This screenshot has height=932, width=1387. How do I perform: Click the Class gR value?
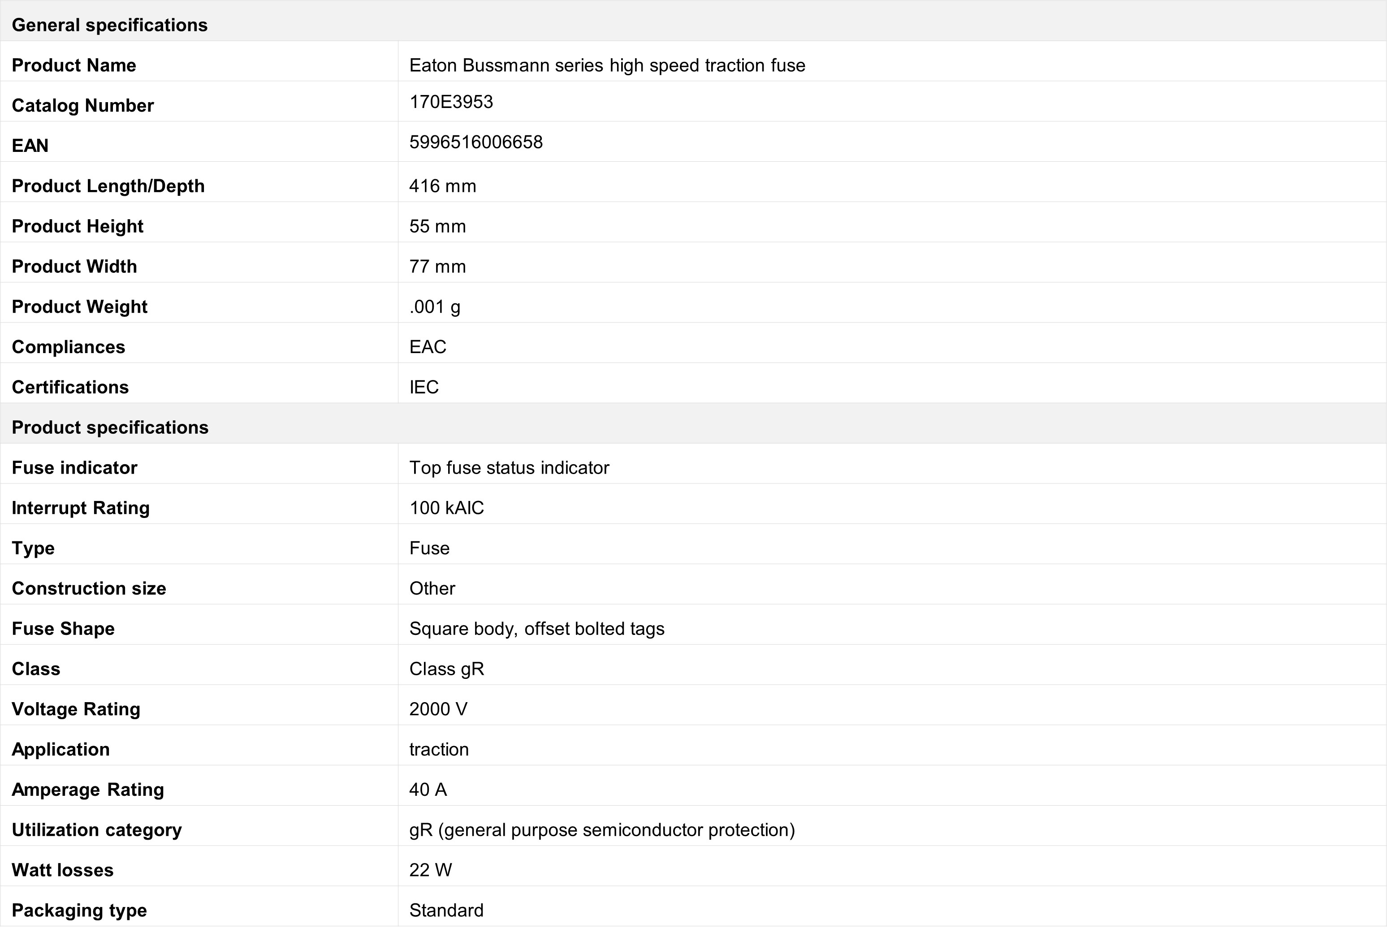tap(446, 669)
